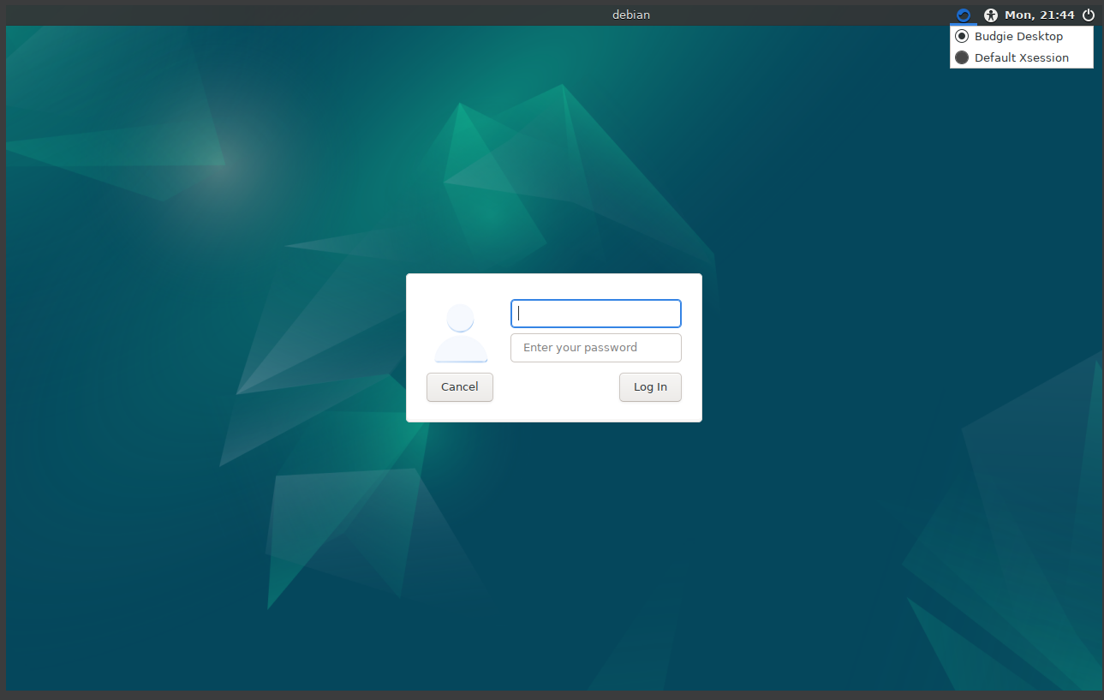
Task: Dismiss the login dialog with Cancel
Action: coord(460,386)
